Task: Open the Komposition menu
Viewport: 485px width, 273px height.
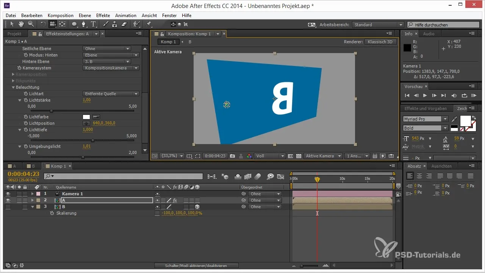Action: [61, 16]
